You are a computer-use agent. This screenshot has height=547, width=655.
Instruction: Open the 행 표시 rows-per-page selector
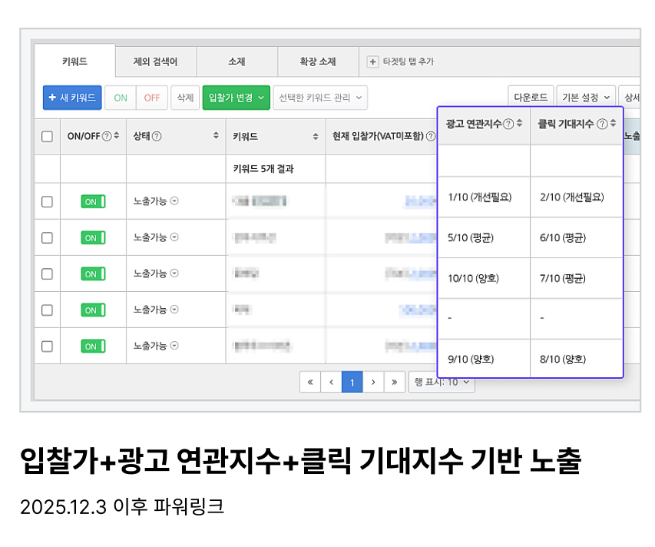[442, 381]
